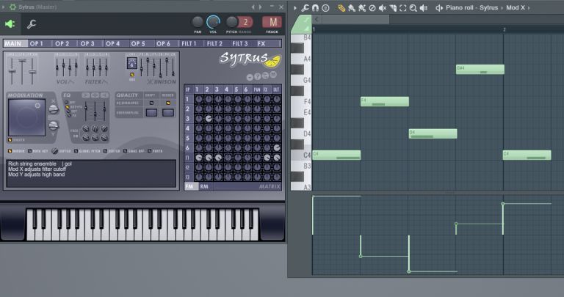Click the bar 2 timeline marker
The width and height of the screenshot is (564, 297).
[505, 30]
